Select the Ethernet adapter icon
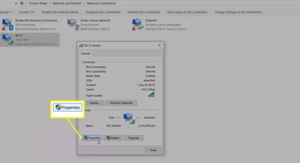Screen dimensions: 300x163 [138, 25]
